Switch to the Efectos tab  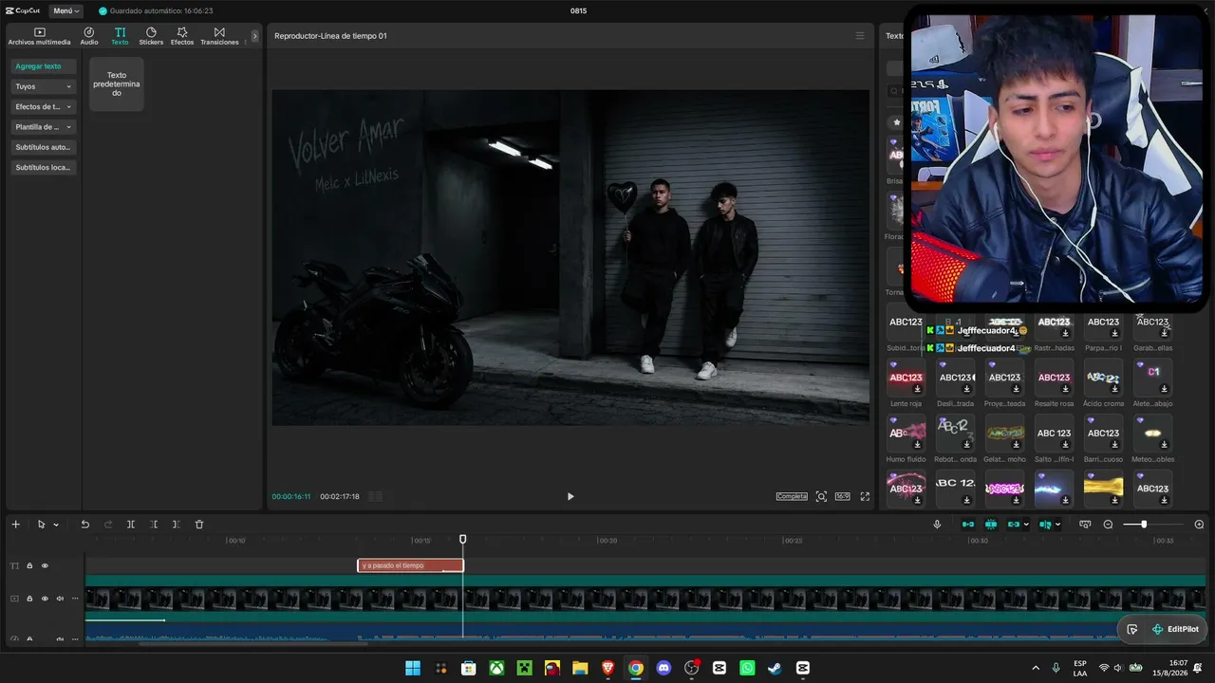click(182, 36)
